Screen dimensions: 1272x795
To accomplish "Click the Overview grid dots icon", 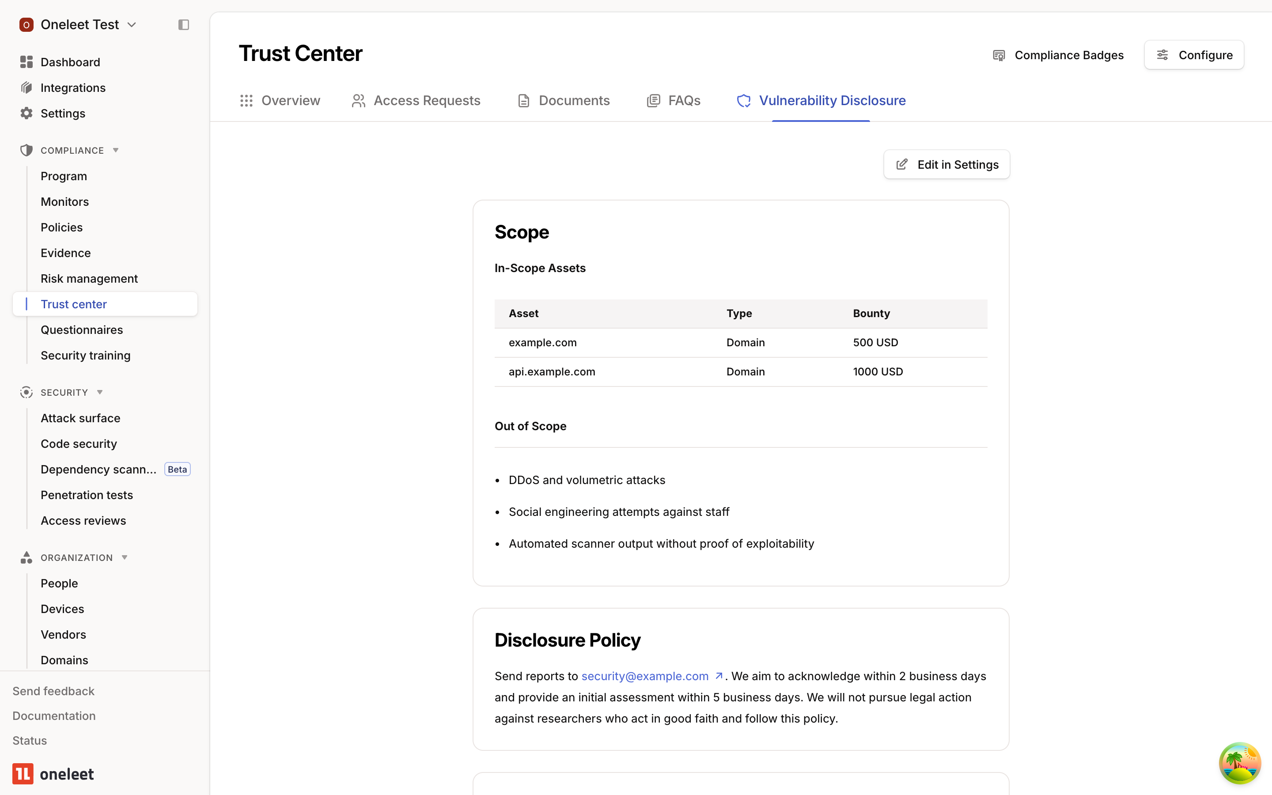I will click(x=246, y=100).
